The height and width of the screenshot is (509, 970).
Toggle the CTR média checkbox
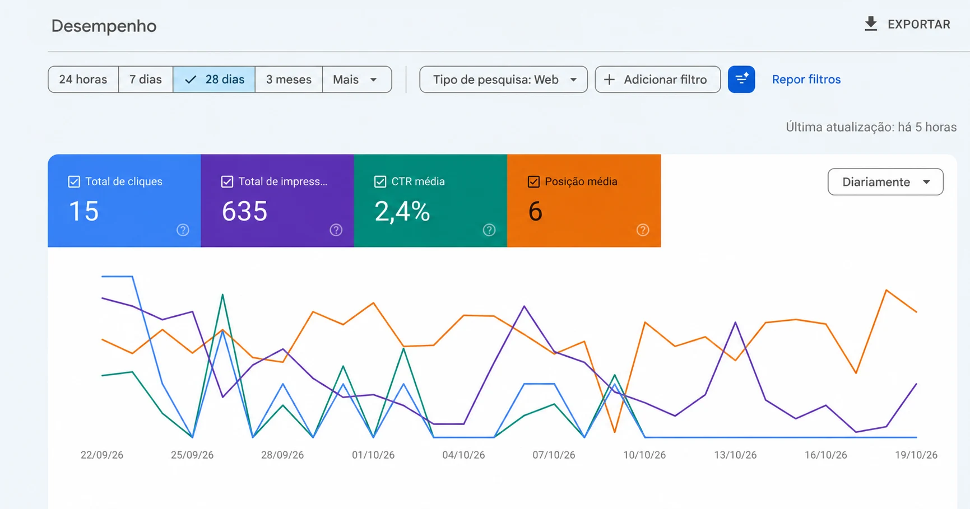click(x=380, y=181)
